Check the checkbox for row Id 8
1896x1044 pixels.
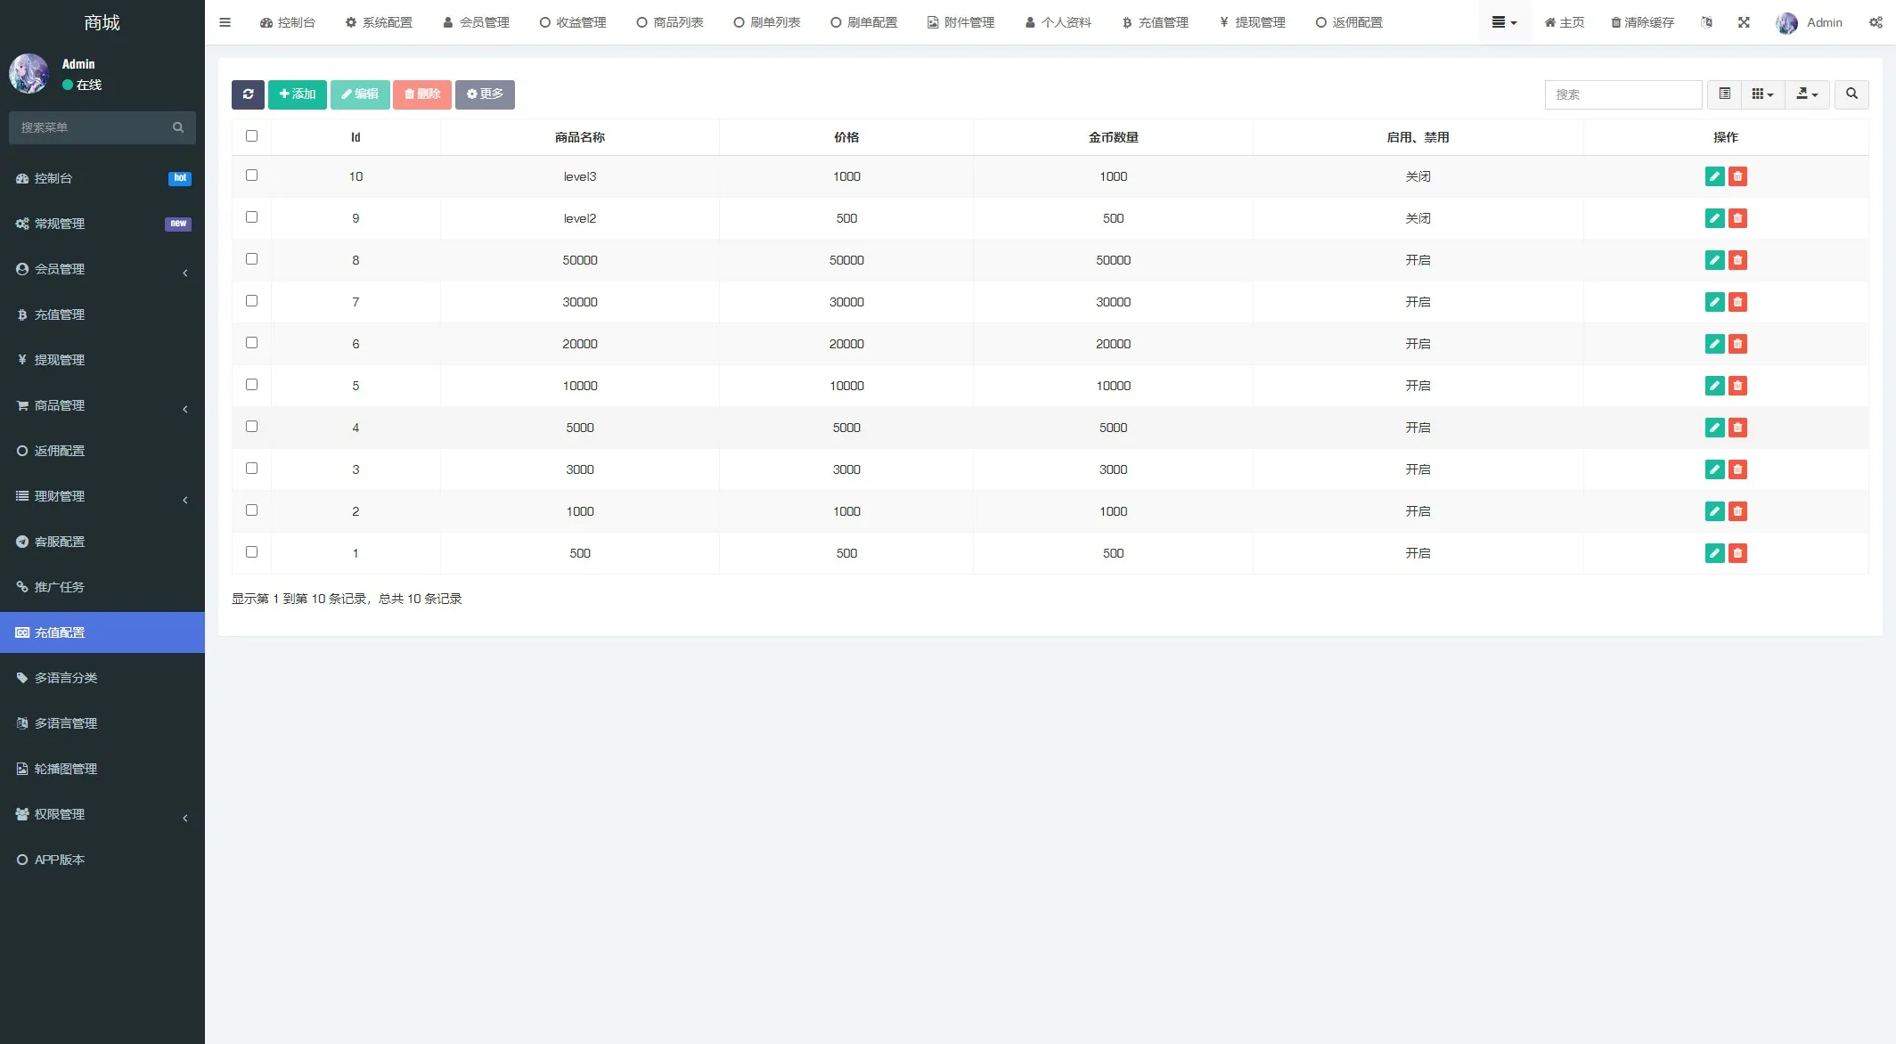pos(251,259)
